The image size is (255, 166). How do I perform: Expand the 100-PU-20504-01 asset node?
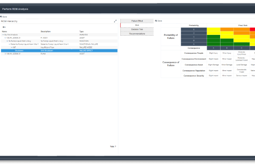click(x=5, y=54)
